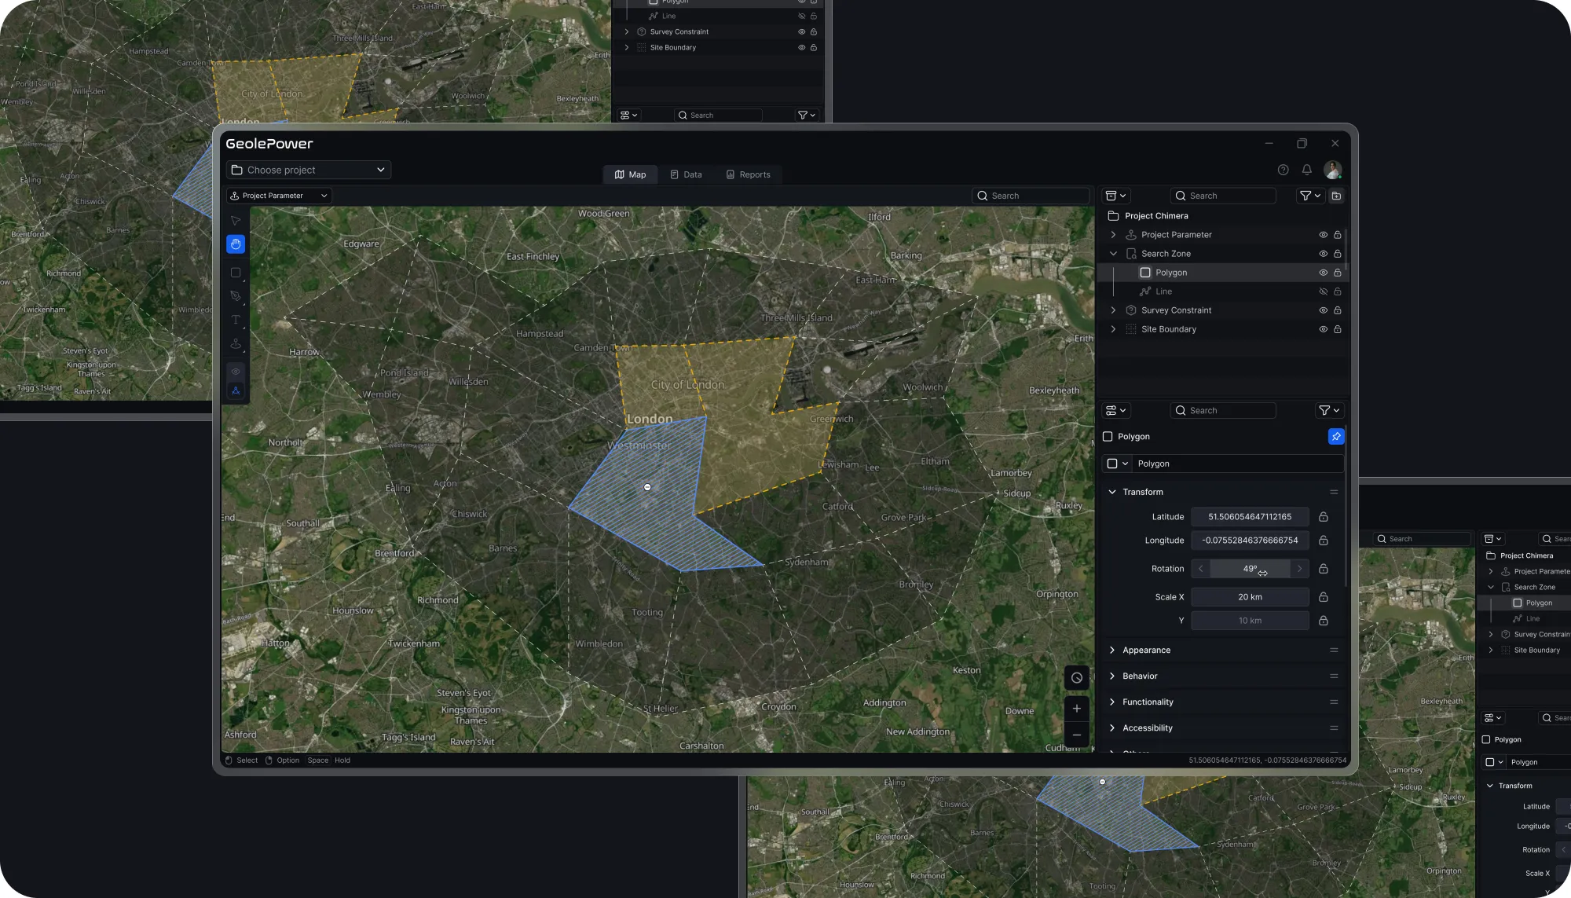The height and width of the screenshot is (898, 1571).
Task: Switch to the Data tab
Action: click(686, 174)
